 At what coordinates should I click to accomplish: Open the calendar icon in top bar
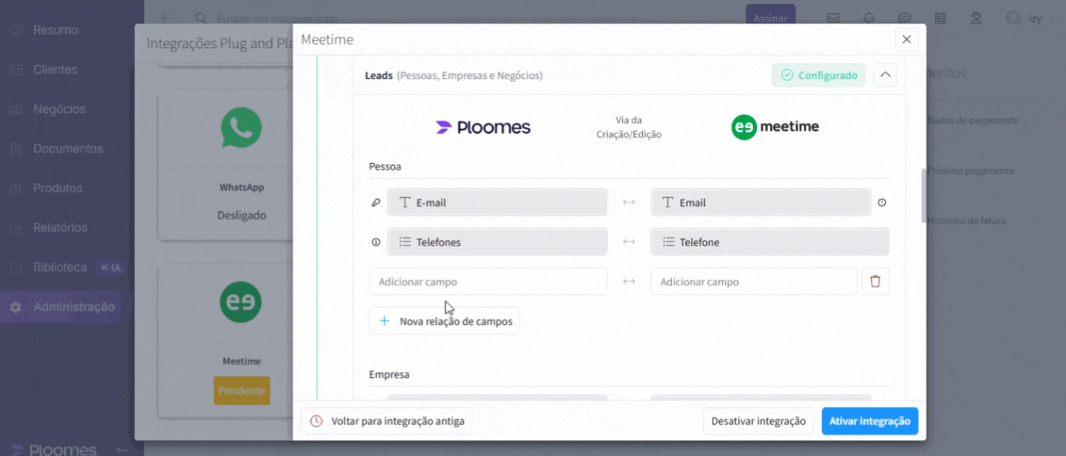940,17
